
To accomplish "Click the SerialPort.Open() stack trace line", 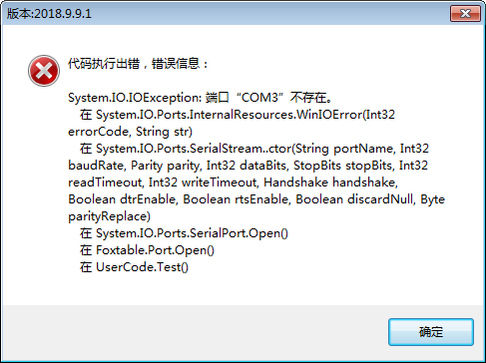I will (184, 233).
